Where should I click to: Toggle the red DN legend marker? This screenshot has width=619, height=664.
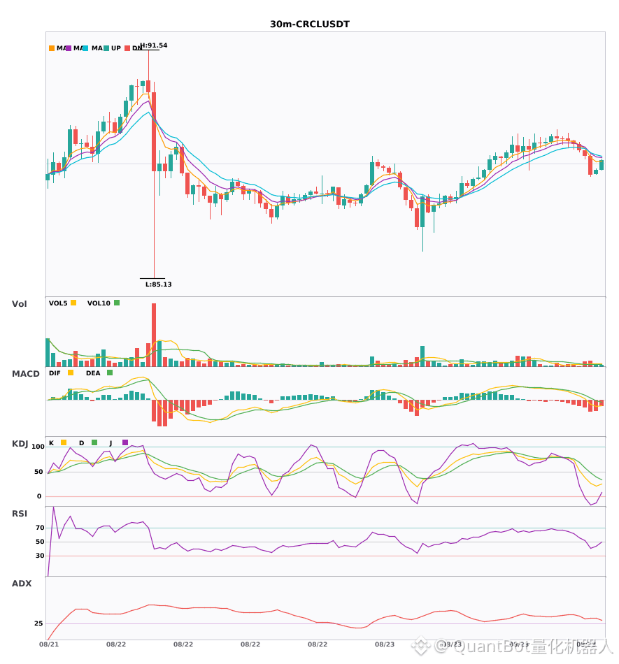(127, 48)
